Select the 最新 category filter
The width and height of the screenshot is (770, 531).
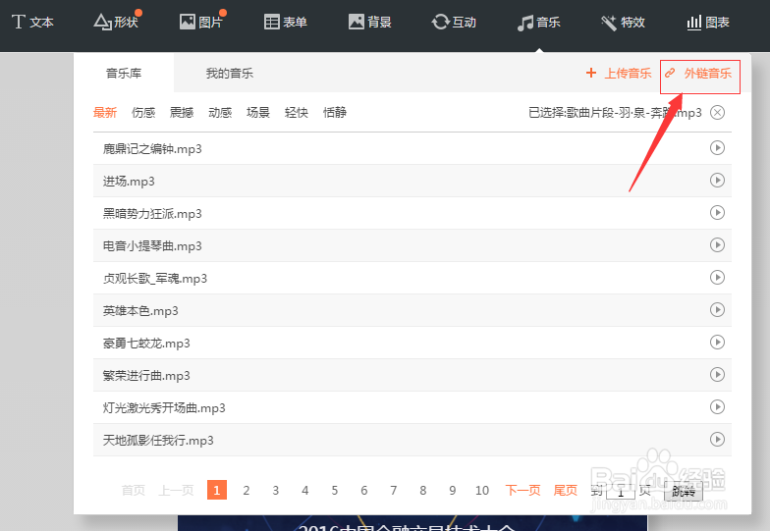(104, 112)
